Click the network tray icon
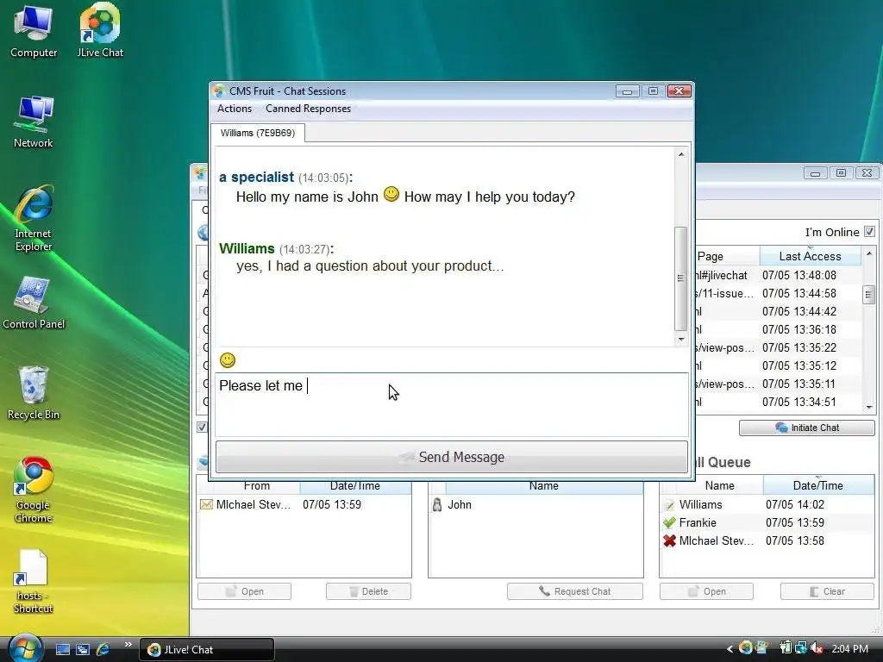The height and width of the screenshot is (662, 883). point(801,648)
